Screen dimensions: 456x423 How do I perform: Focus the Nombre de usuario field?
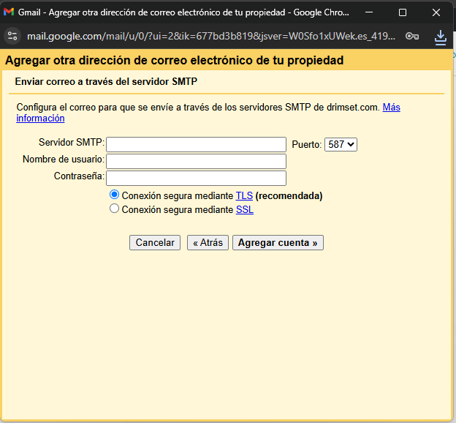(x=196, y=161)
